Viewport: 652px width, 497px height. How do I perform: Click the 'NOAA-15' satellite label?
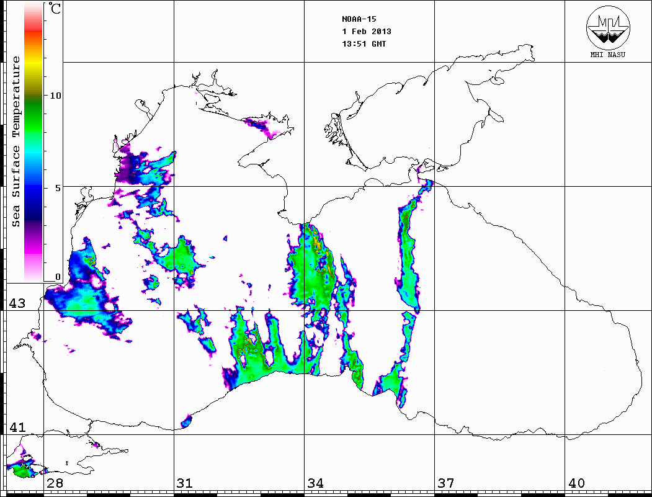359,19
